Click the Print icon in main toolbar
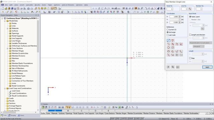The width and height of the screenshot is (214, 120). 21,8
